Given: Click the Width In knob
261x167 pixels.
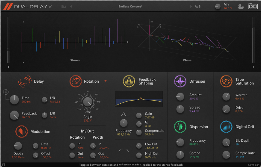Looking at the screenshot, I should tap(93, 146).
